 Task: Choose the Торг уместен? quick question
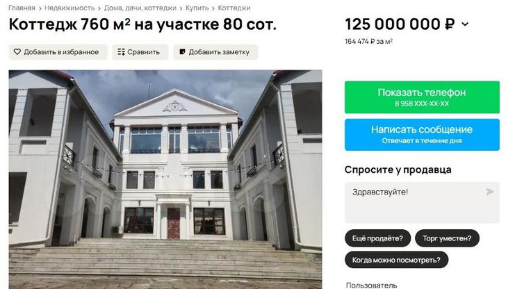tap(447, 238)
